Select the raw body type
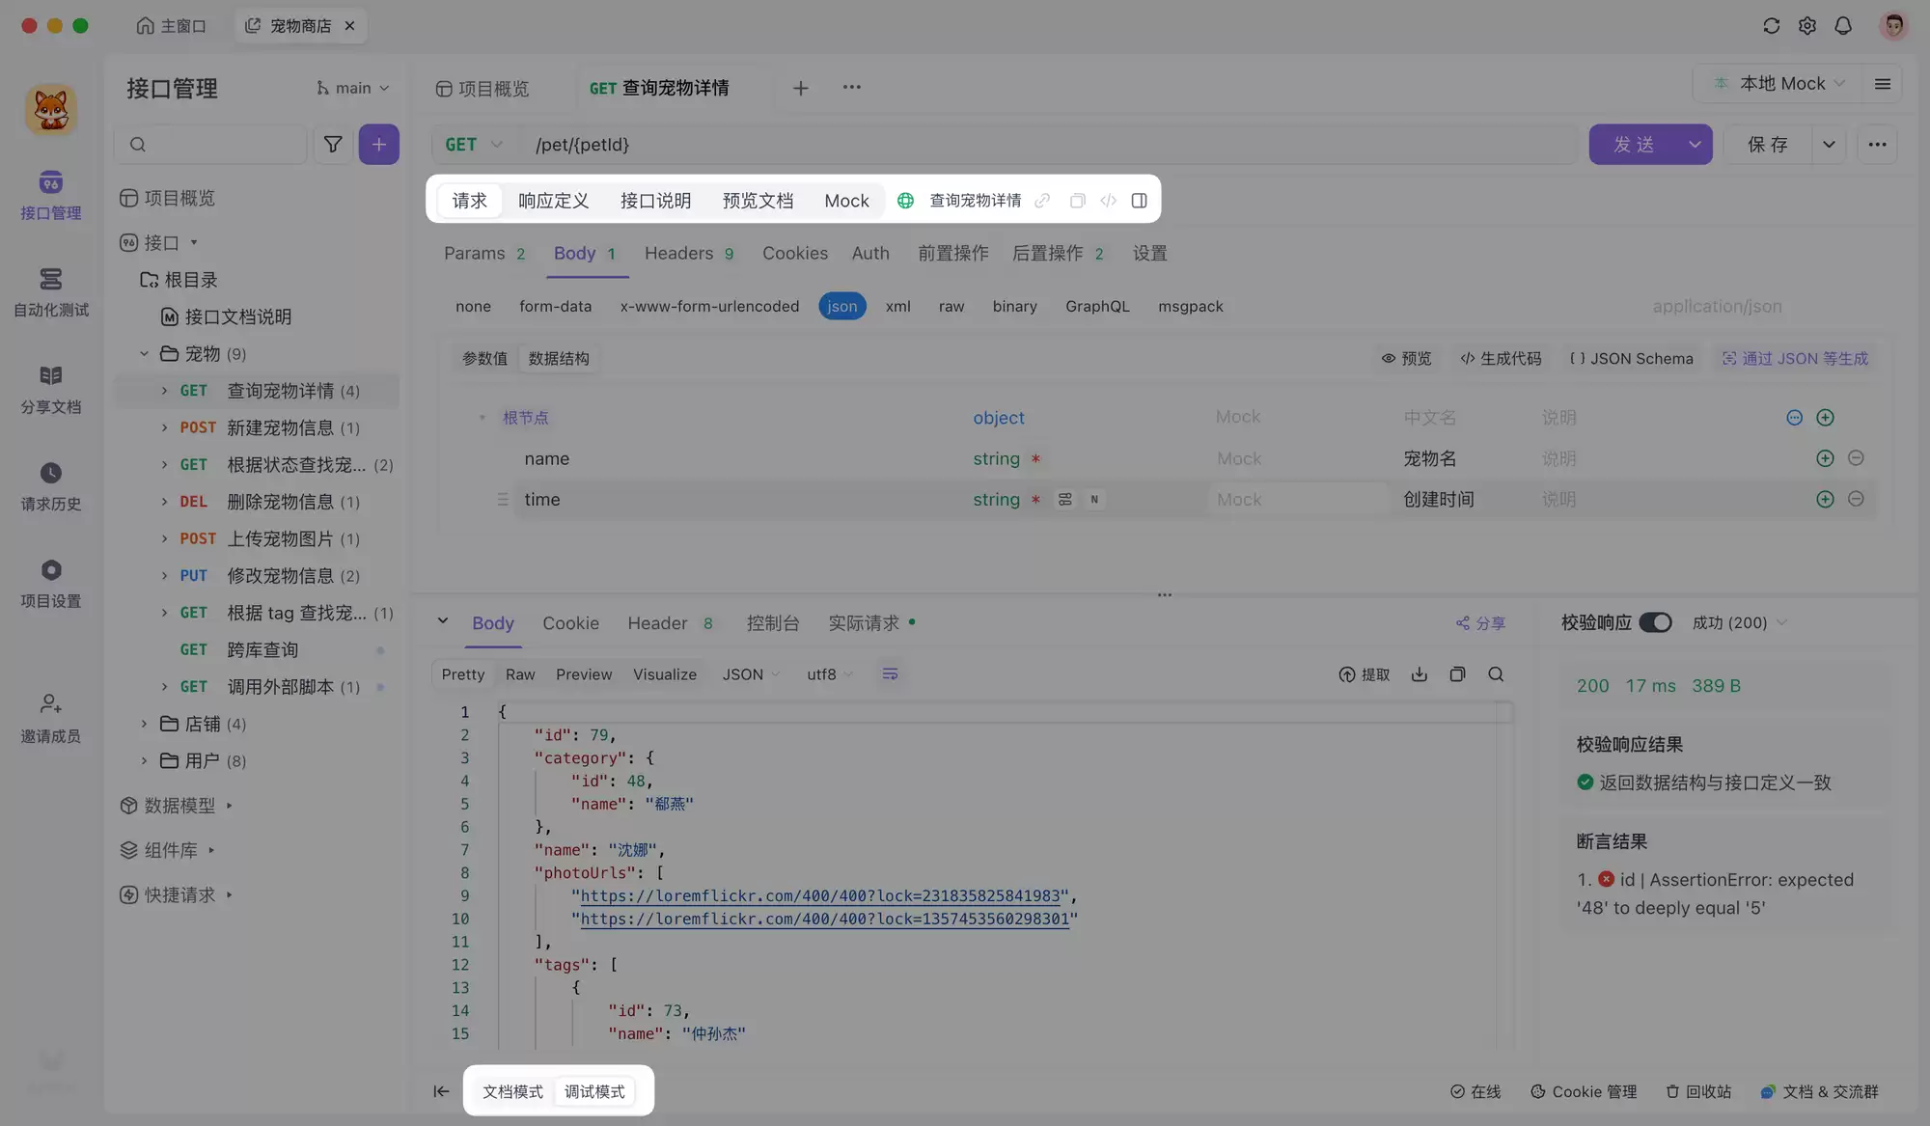 click(x=951, y=306)
